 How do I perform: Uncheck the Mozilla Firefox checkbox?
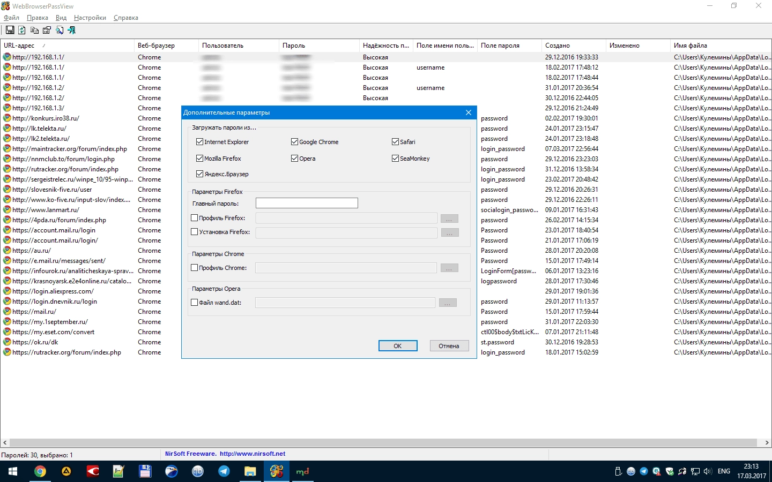(x=199, y=159)
